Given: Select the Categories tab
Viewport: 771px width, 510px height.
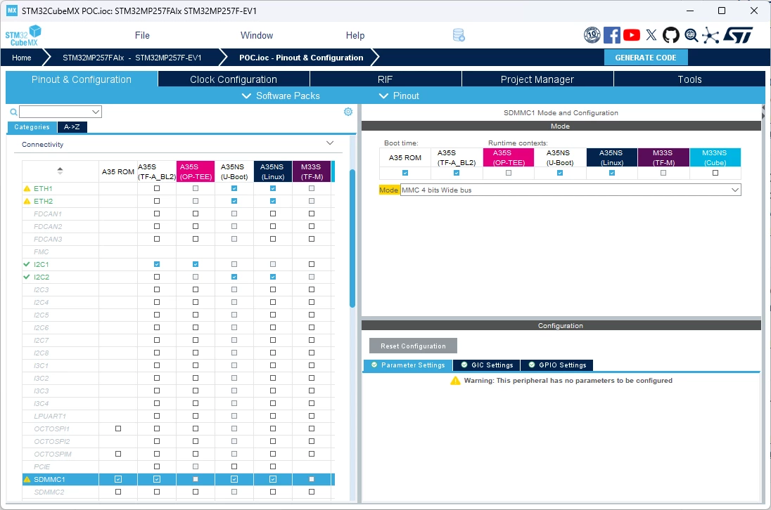Looking at the screenshot, I should (x=32, y=127).
